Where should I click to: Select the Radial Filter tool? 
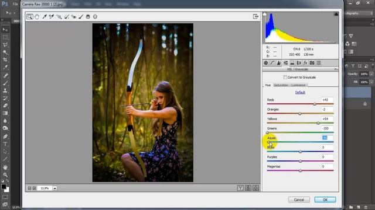[95, 17]
